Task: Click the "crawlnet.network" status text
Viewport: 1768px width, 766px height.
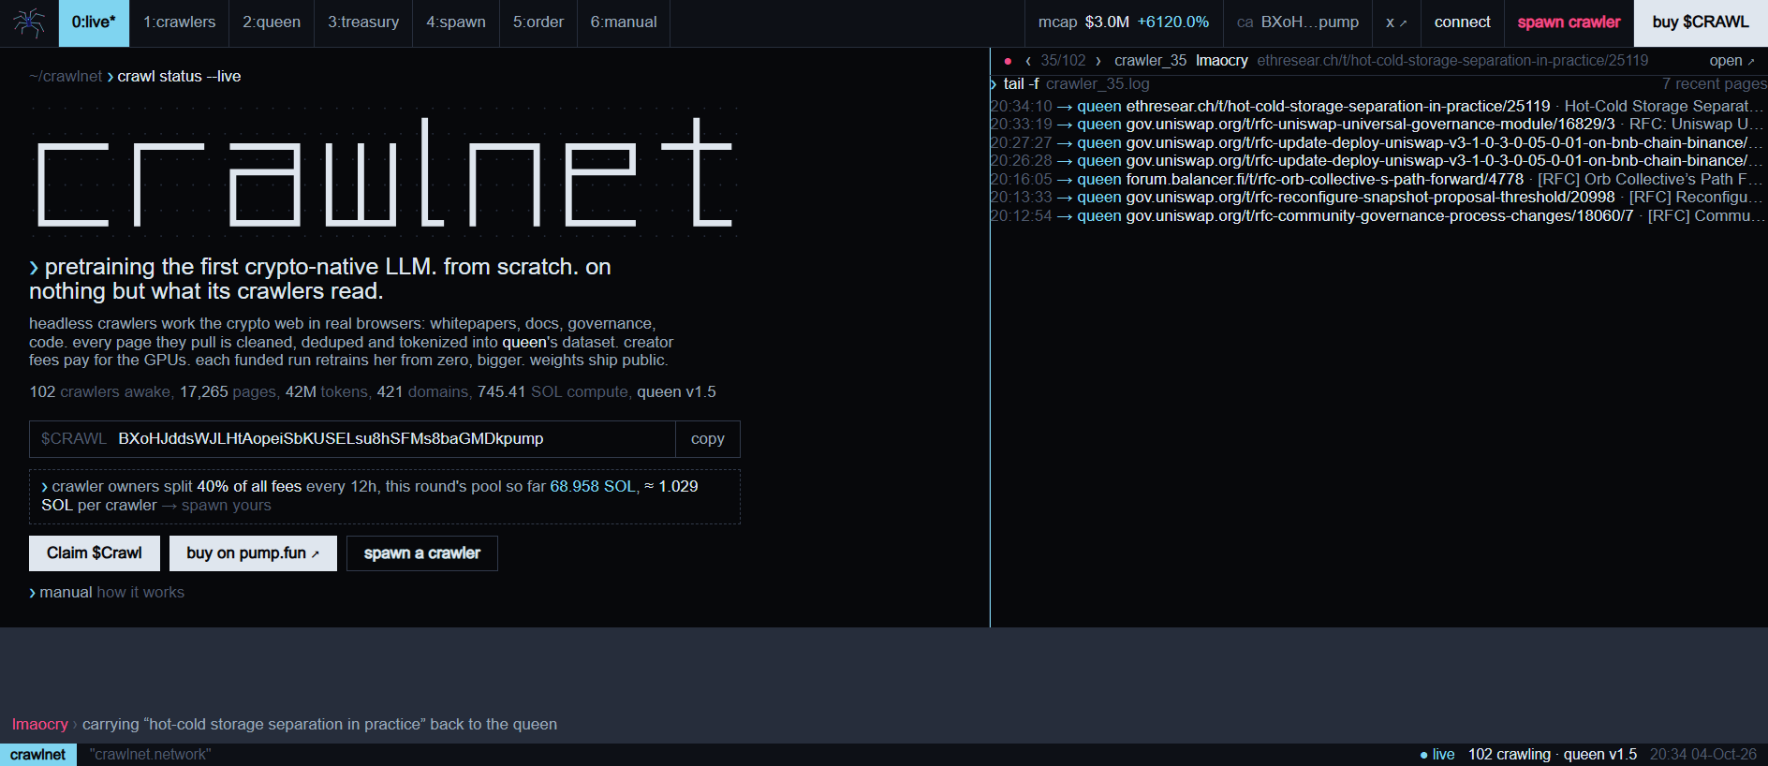Action: pos(151,755)
